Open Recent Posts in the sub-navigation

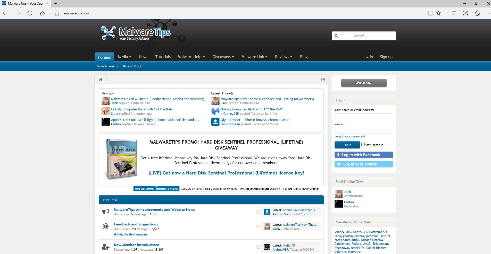pyautogui.click(x=132, y=66)
